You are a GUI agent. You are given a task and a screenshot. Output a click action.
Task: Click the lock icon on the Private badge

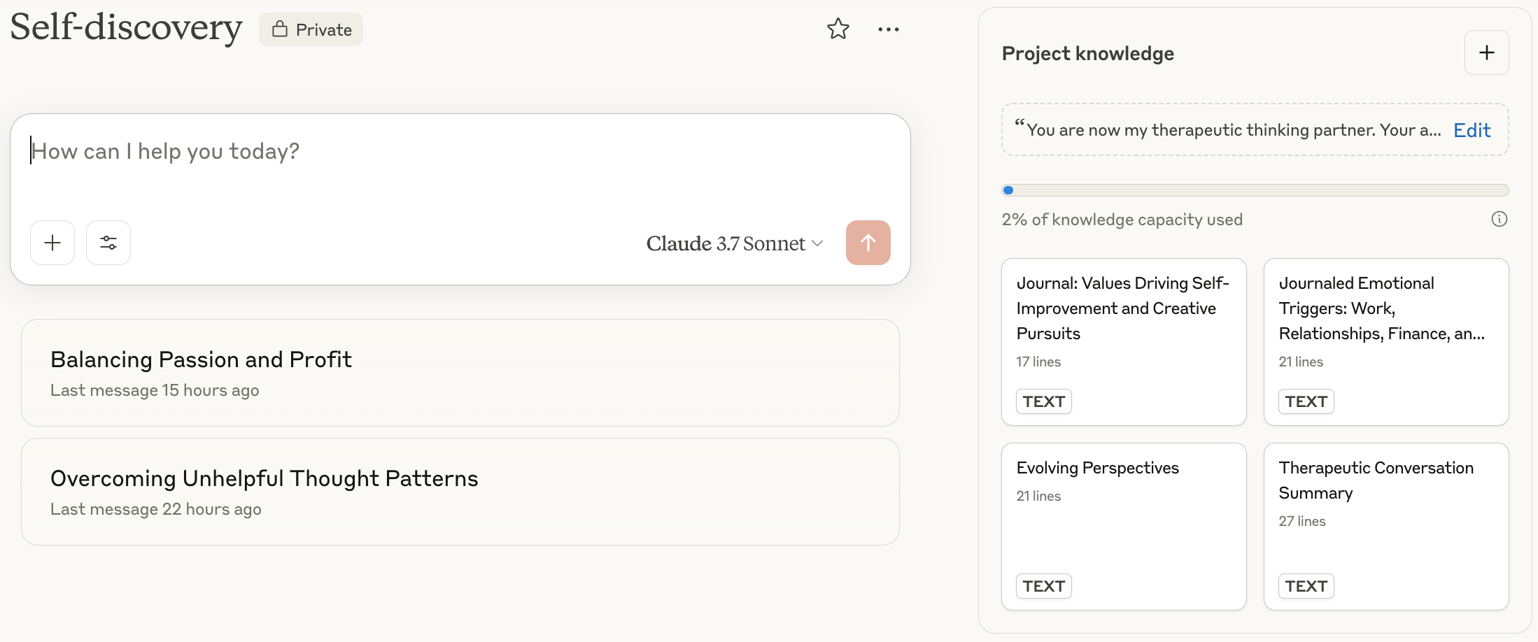click(280, 29)
